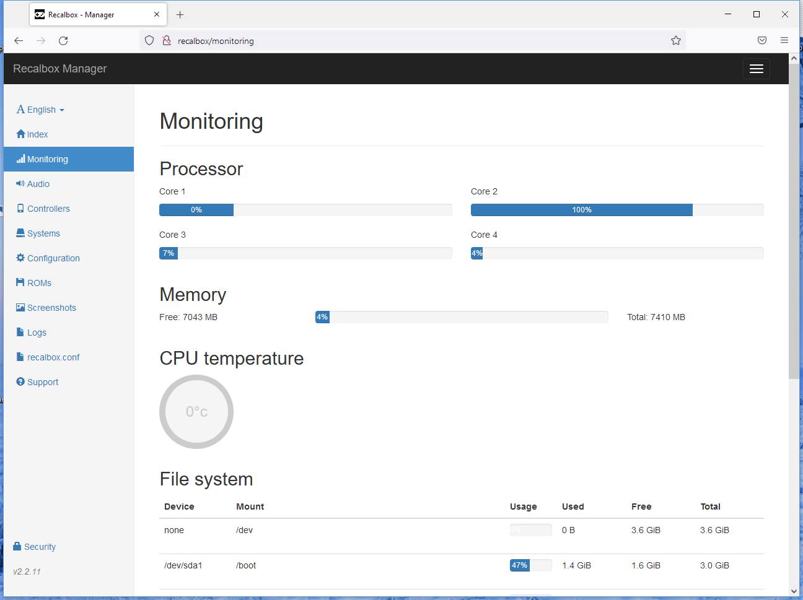Click the recalbox.conf document icon
This screenshot has width=803, height=600.
(20, 357)
